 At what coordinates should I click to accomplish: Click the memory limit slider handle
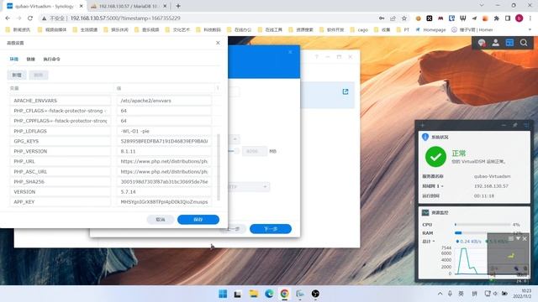click(x=236, y=151)
